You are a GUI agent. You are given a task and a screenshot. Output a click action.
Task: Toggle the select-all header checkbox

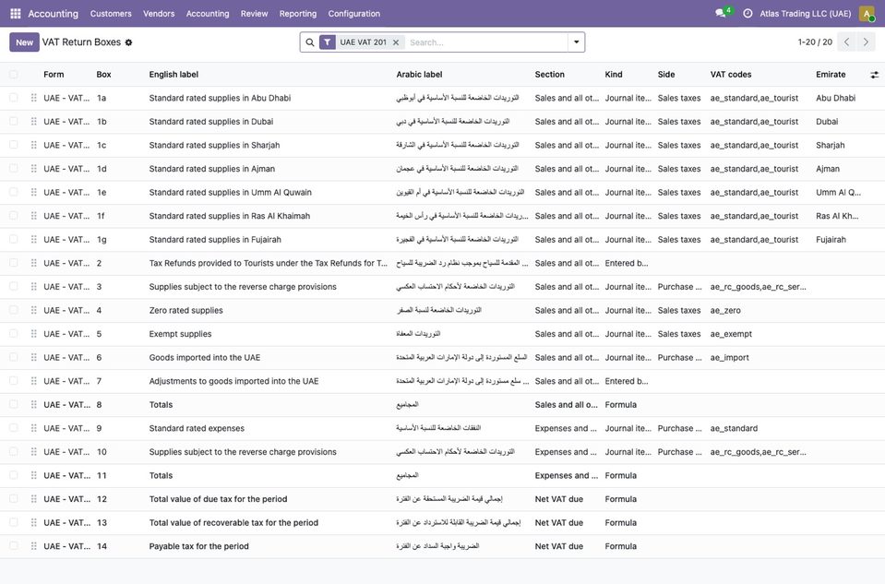point(14,75)
